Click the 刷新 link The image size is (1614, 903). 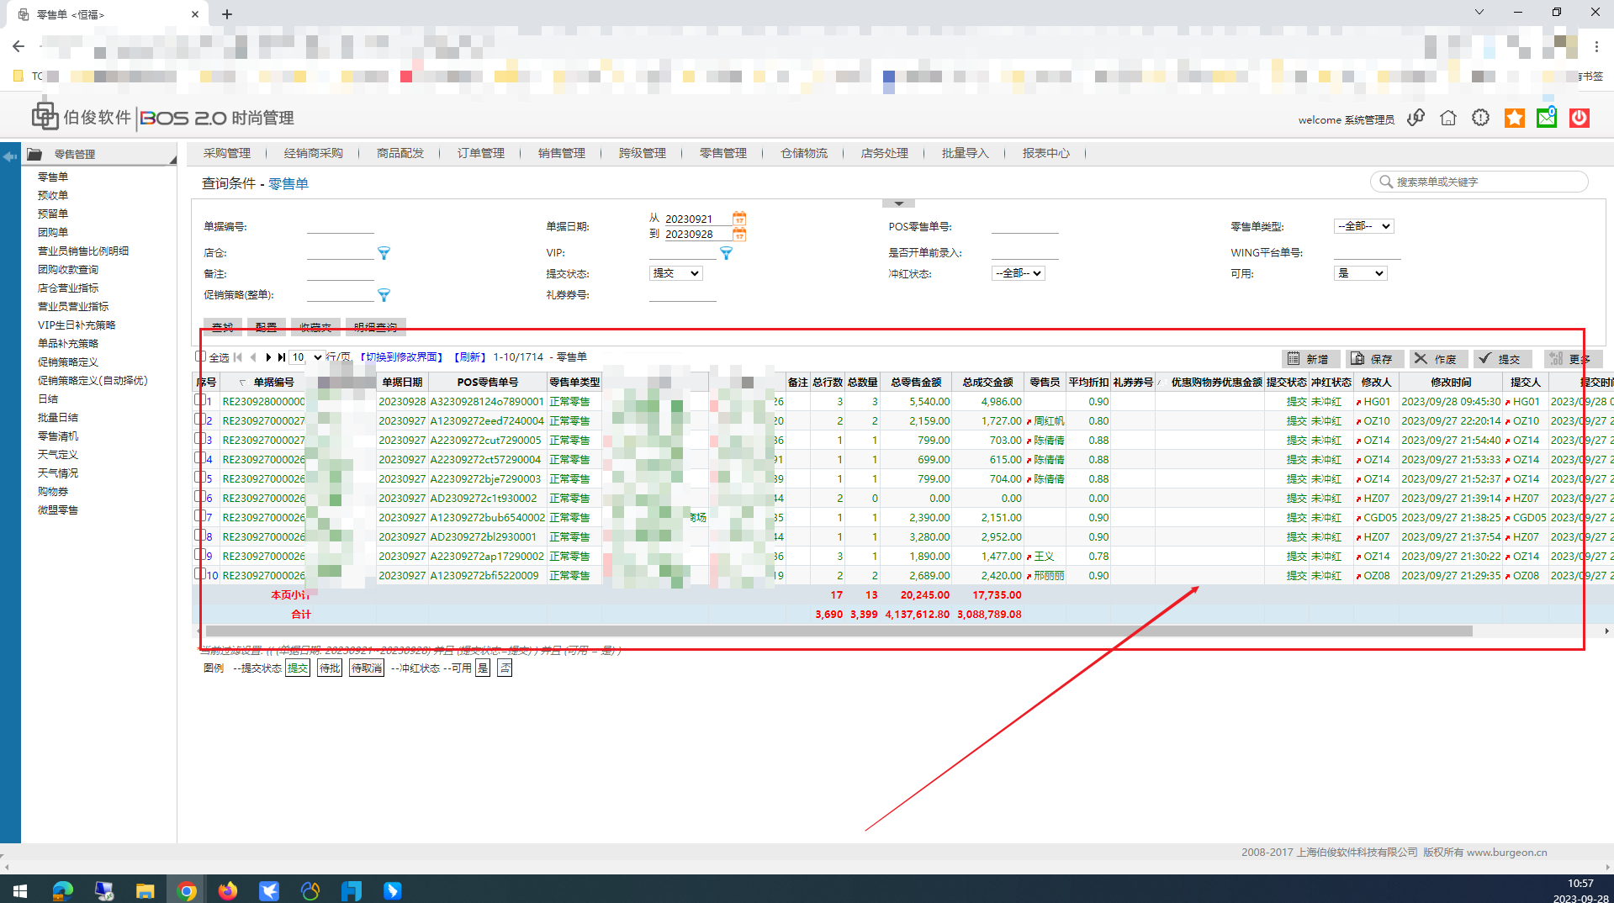click(x=471, y=357)
